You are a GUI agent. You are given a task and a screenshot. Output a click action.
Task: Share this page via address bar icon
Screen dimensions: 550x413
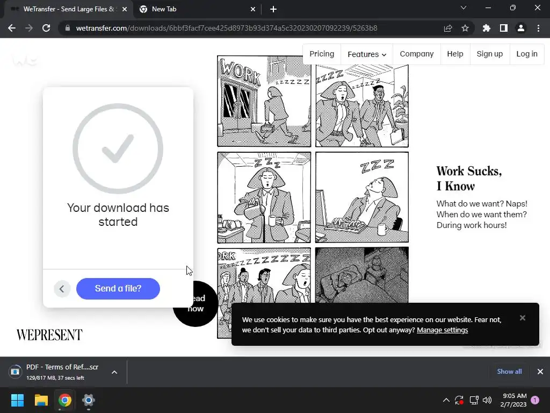(448, 28)
